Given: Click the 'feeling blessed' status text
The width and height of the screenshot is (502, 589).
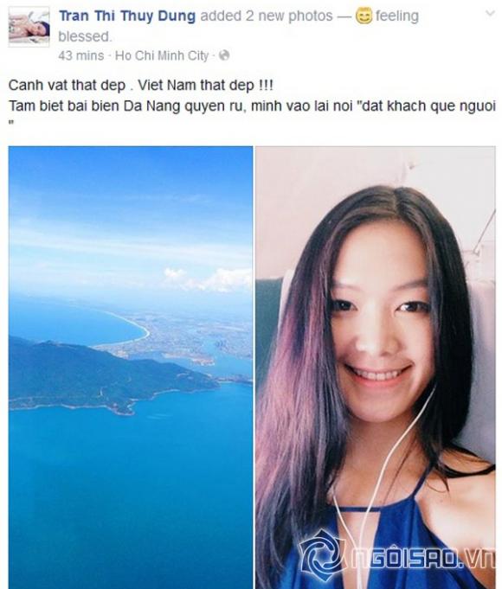Looking at the screenshot, I should click(238, 26).
